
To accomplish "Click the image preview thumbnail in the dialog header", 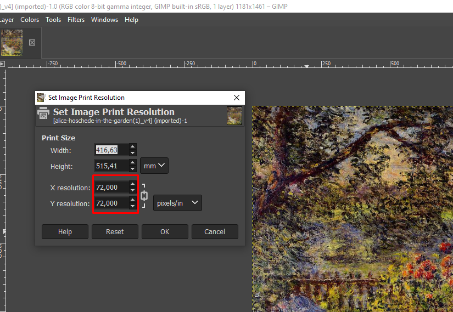I will pyautogui.click(x=234, y=116).
